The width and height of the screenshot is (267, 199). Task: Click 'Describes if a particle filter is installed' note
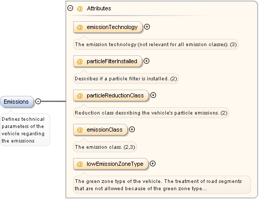126,79
